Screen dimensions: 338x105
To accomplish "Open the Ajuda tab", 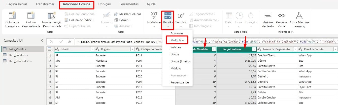I will [x=151, y=4].
